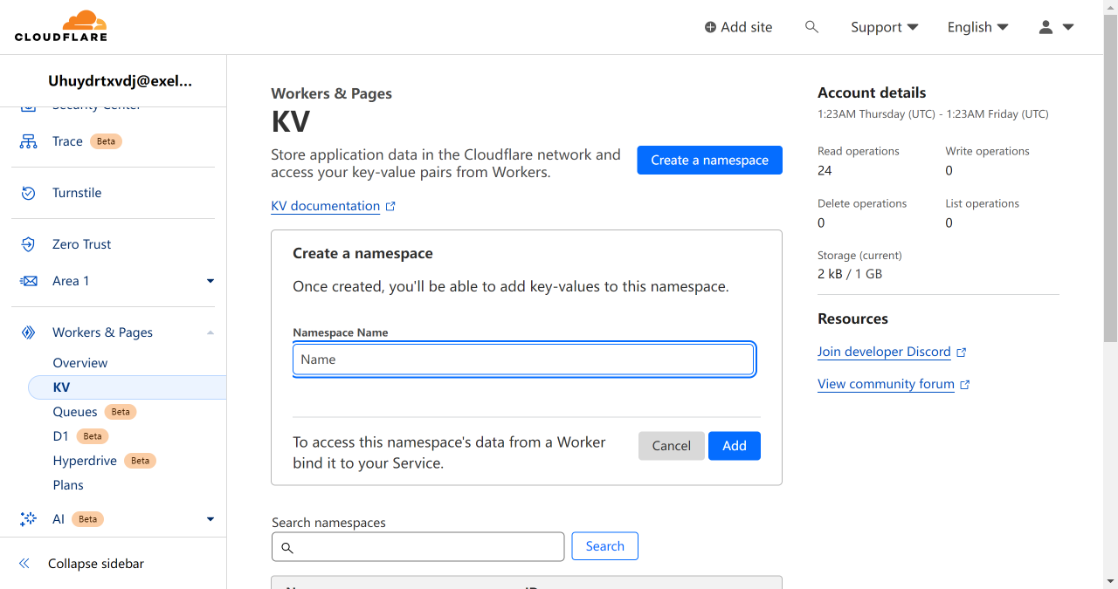Focus the Search namespaces input field
The image size is (1118, 589).
[x=418, y=547]
